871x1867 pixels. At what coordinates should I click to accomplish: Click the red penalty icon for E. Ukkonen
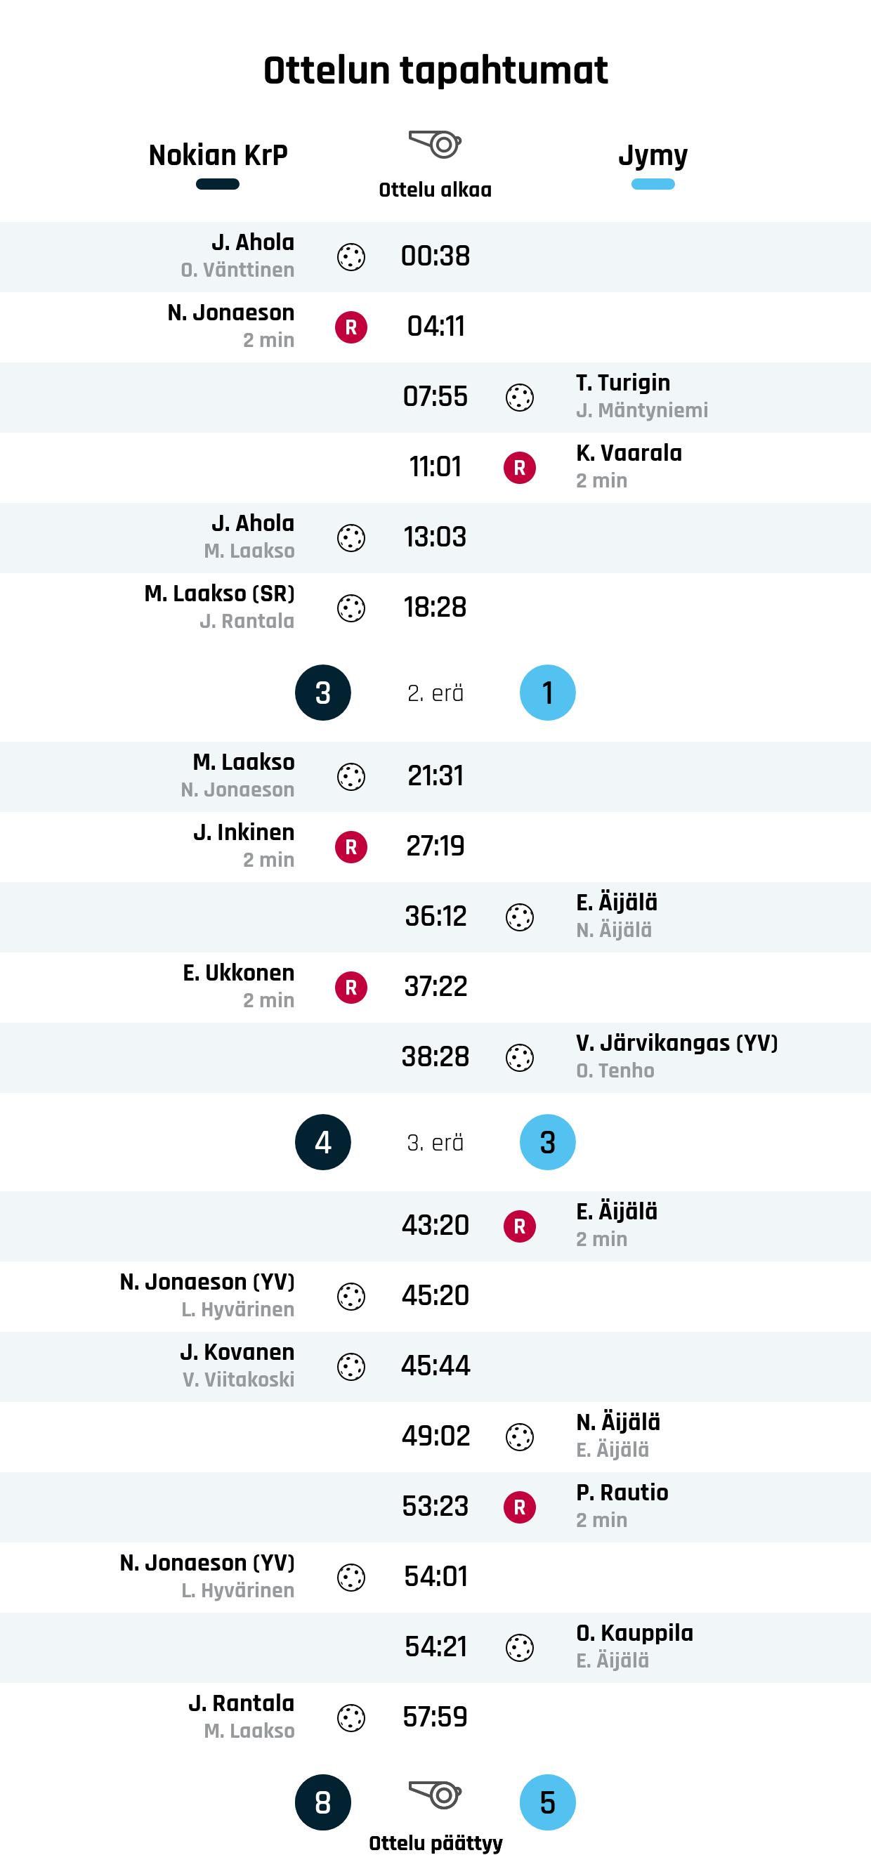351,988
